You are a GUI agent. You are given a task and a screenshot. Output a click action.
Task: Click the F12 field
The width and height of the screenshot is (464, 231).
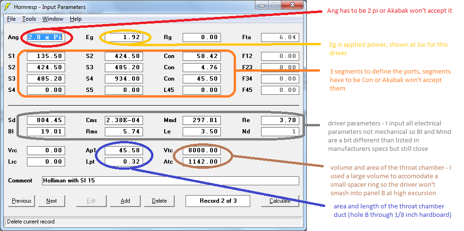(x=280, y=56)
